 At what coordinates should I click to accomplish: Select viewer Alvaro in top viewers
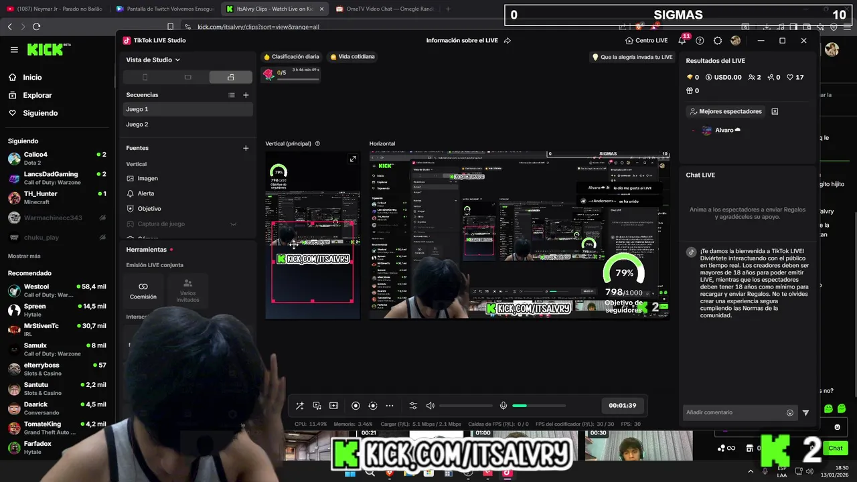[720, 130]
